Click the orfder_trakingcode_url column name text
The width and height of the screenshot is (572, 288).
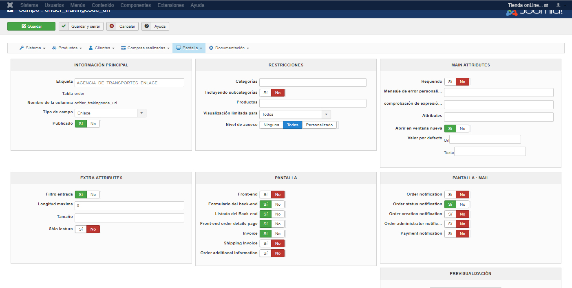point(96,103)
